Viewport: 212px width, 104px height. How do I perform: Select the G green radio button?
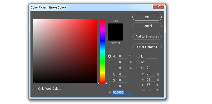point(110,80)
